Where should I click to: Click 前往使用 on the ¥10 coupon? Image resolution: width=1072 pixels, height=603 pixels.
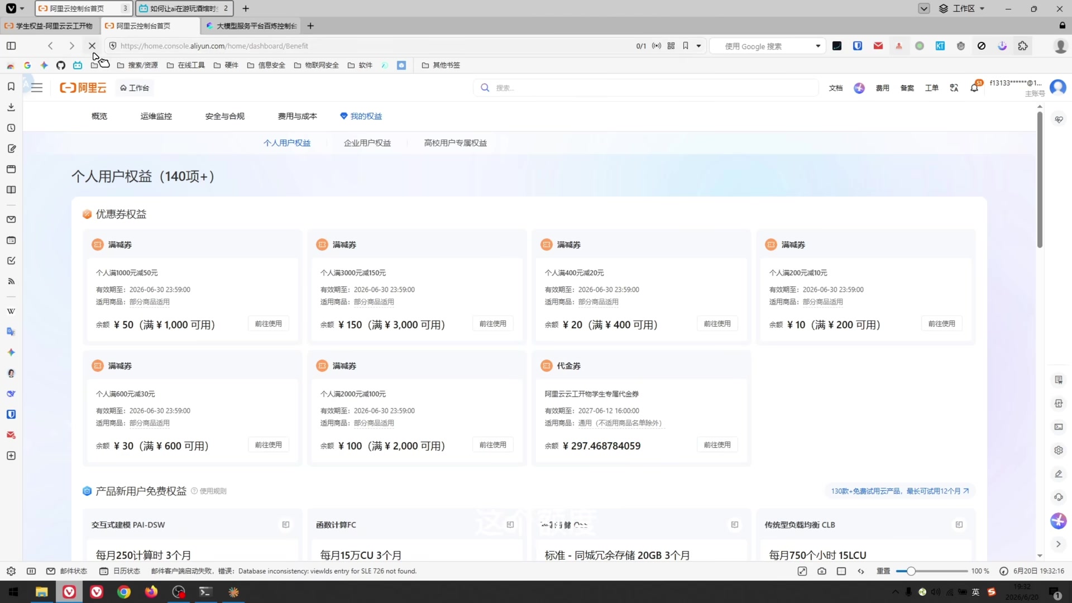pos(942,324)
